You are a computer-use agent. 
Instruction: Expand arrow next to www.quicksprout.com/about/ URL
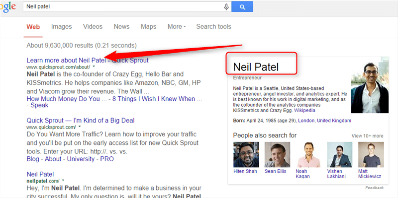(x=94, y=66)
